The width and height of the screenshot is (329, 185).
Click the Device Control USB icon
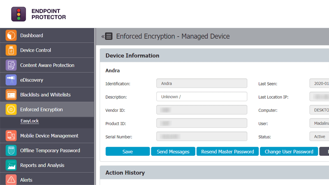tap(11, 50)
